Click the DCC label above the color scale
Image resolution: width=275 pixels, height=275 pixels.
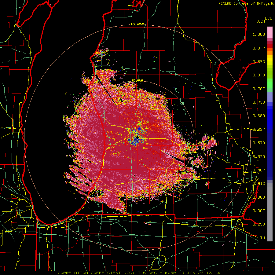pos(268,18)
